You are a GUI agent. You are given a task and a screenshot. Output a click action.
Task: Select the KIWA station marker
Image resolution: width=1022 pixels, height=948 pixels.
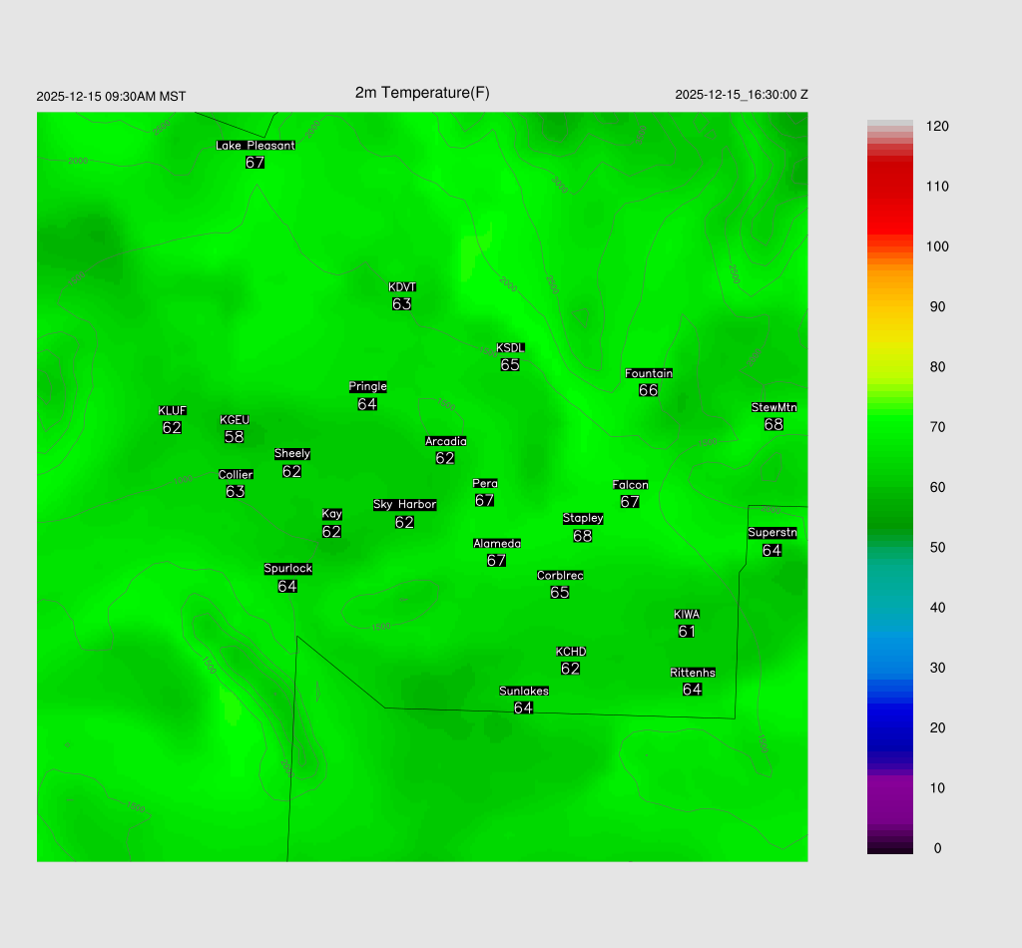(687, 624)
